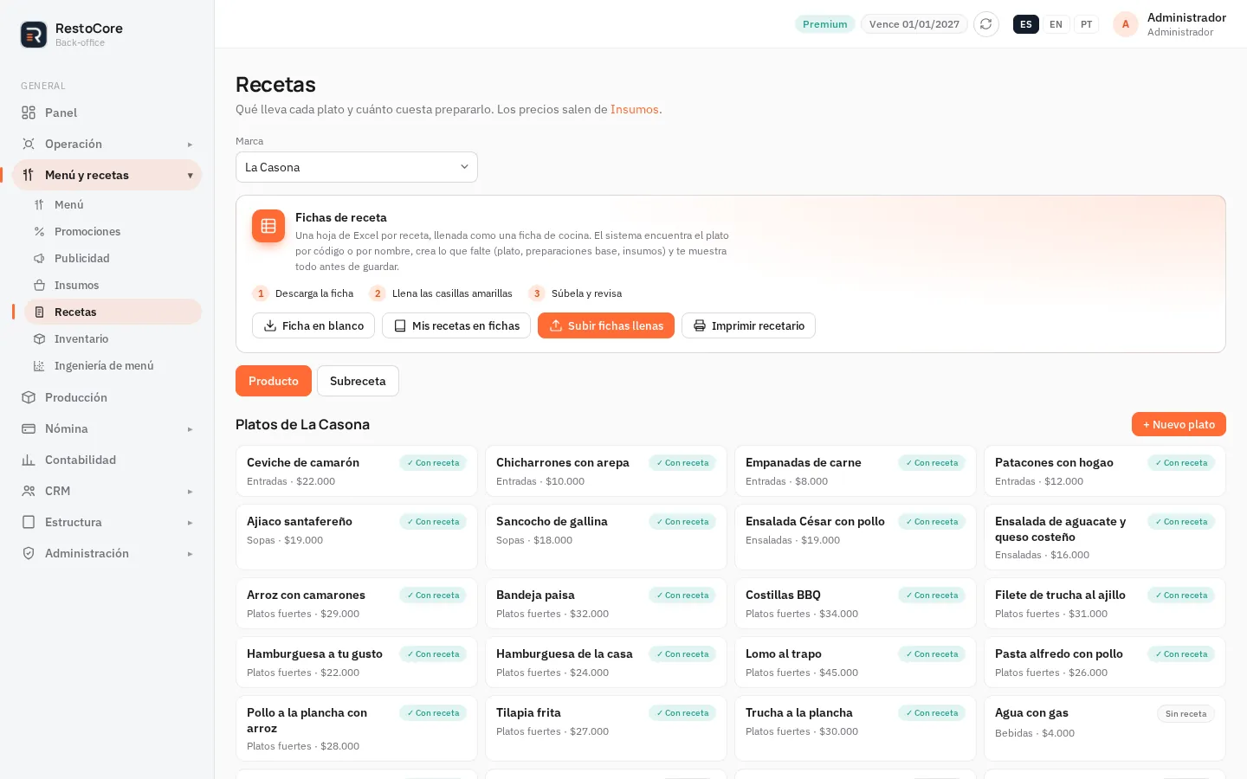Screen dimensions: 1247x779
Task: Select the Producto tab
Action: click(x=274, y=381)
